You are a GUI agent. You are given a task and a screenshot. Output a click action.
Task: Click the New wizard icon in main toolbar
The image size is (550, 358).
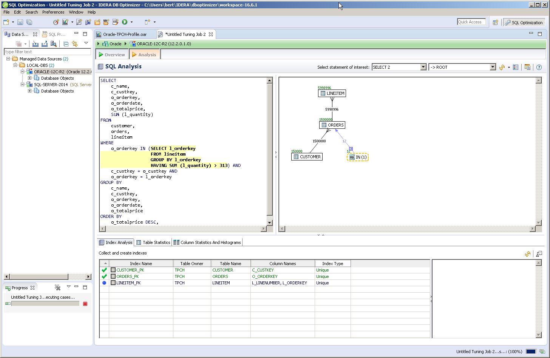tap(6, 22)
